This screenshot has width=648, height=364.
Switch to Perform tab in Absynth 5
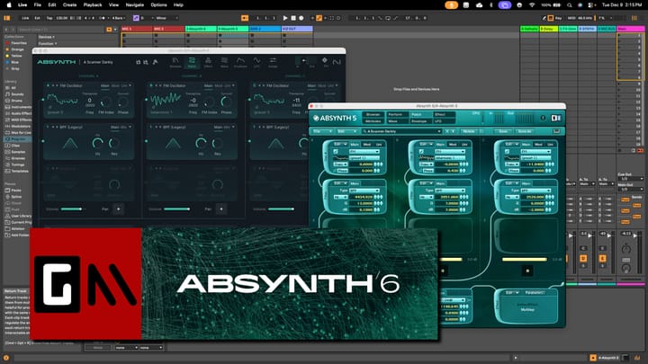[x=395, y=114]
